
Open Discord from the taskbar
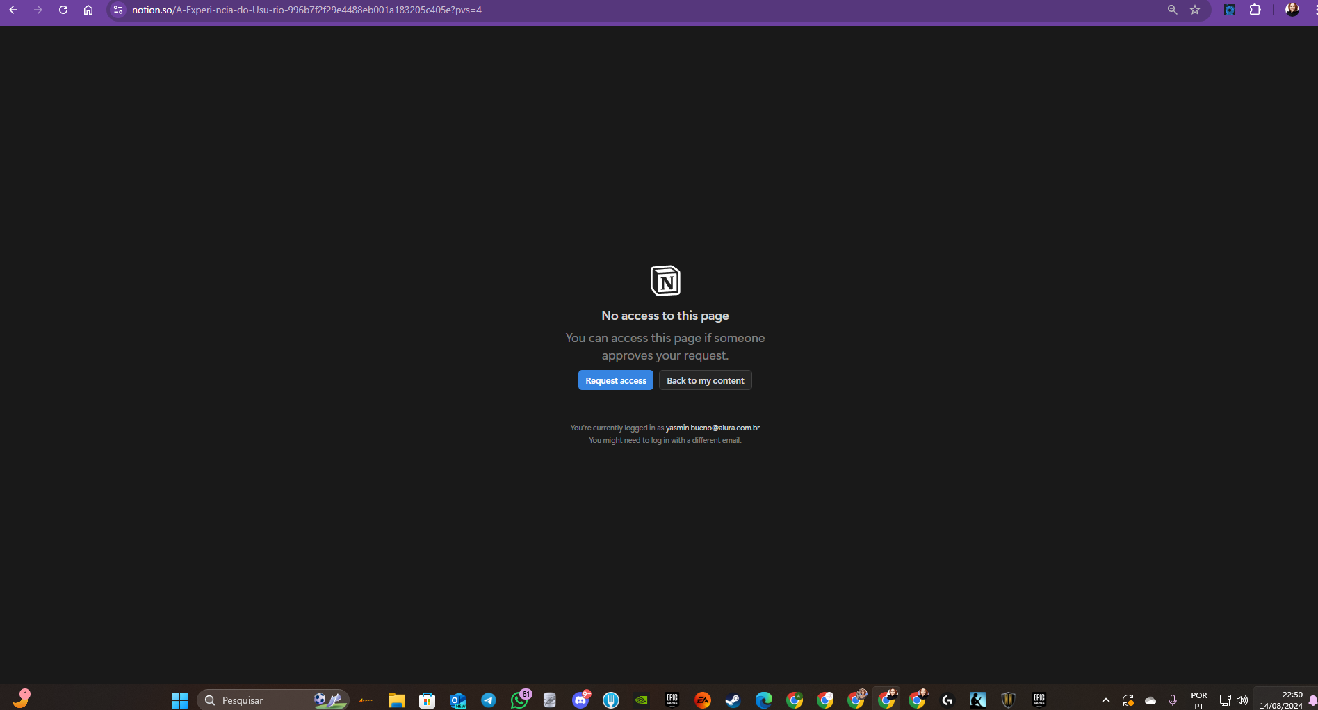[x=580, y=700]
